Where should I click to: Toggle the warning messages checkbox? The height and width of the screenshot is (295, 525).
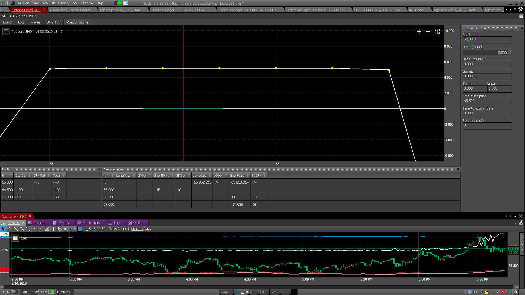[482, 292]
